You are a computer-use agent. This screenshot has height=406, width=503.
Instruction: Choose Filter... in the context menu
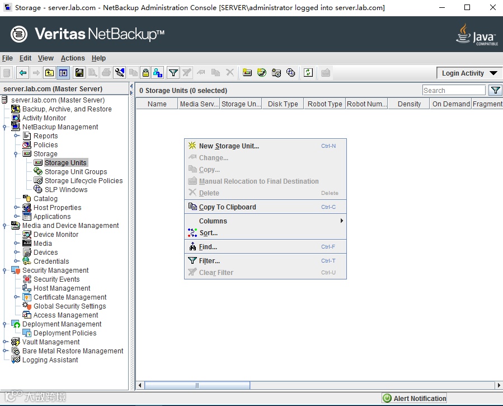click(265, 260)
